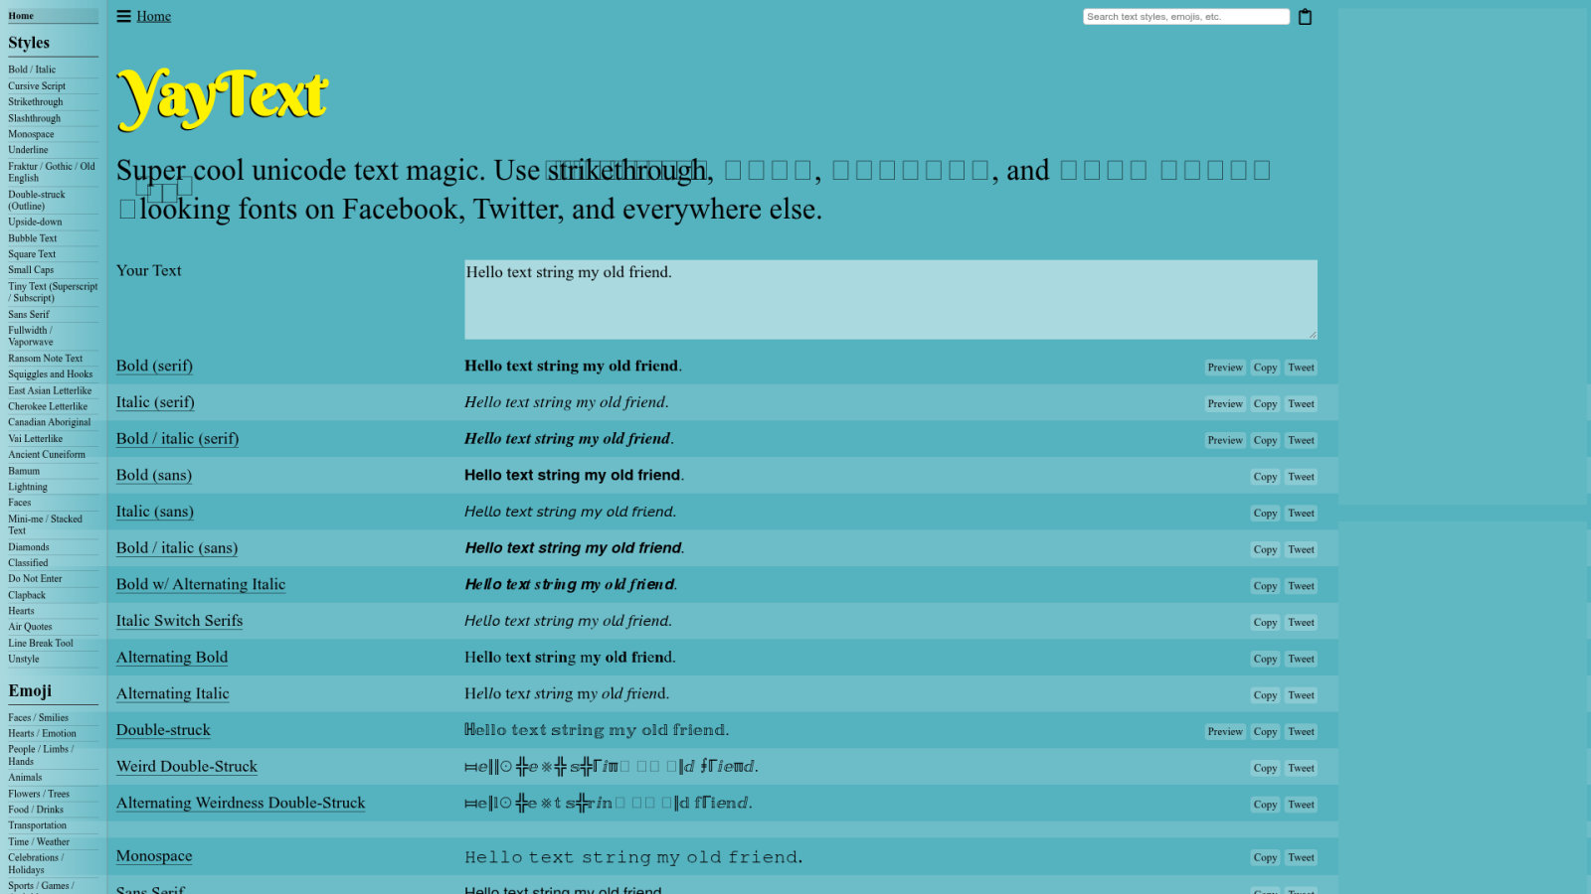This screenshot has width=1591, height=894.
Task: Select Small Caps in sidebar
Action: click(x=31, y=270)
